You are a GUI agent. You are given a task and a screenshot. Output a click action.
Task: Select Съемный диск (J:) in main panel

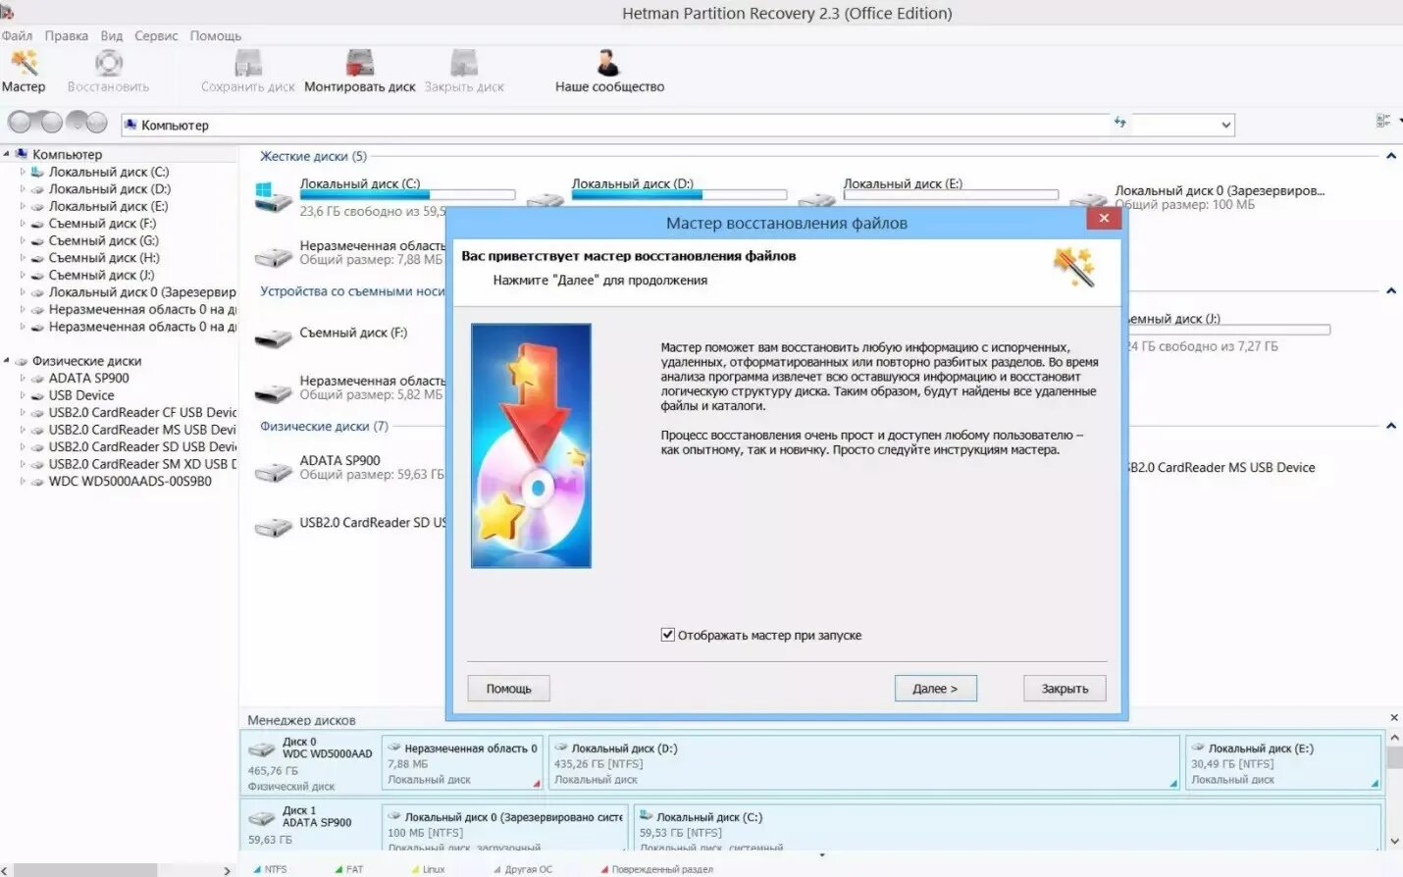click(x=1172, y=319)
